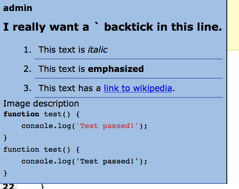
Task: Click "This text has a" in item three
Action: pyautogui.click(x=70, y=88)
